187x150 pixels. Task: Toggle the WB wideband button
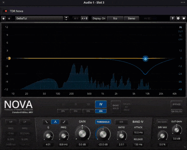tap(121, 122)
